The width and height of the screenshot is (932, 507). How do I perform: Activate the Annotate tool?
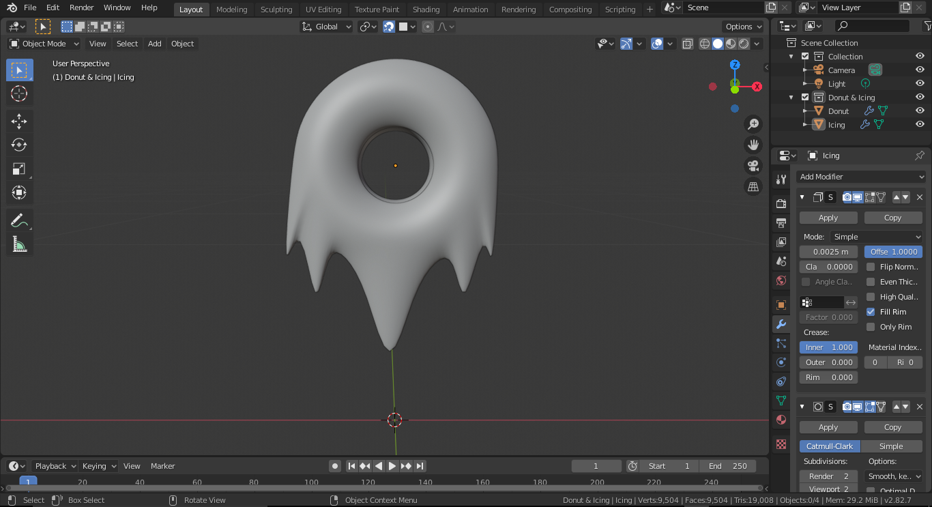[x=19, y=220]
